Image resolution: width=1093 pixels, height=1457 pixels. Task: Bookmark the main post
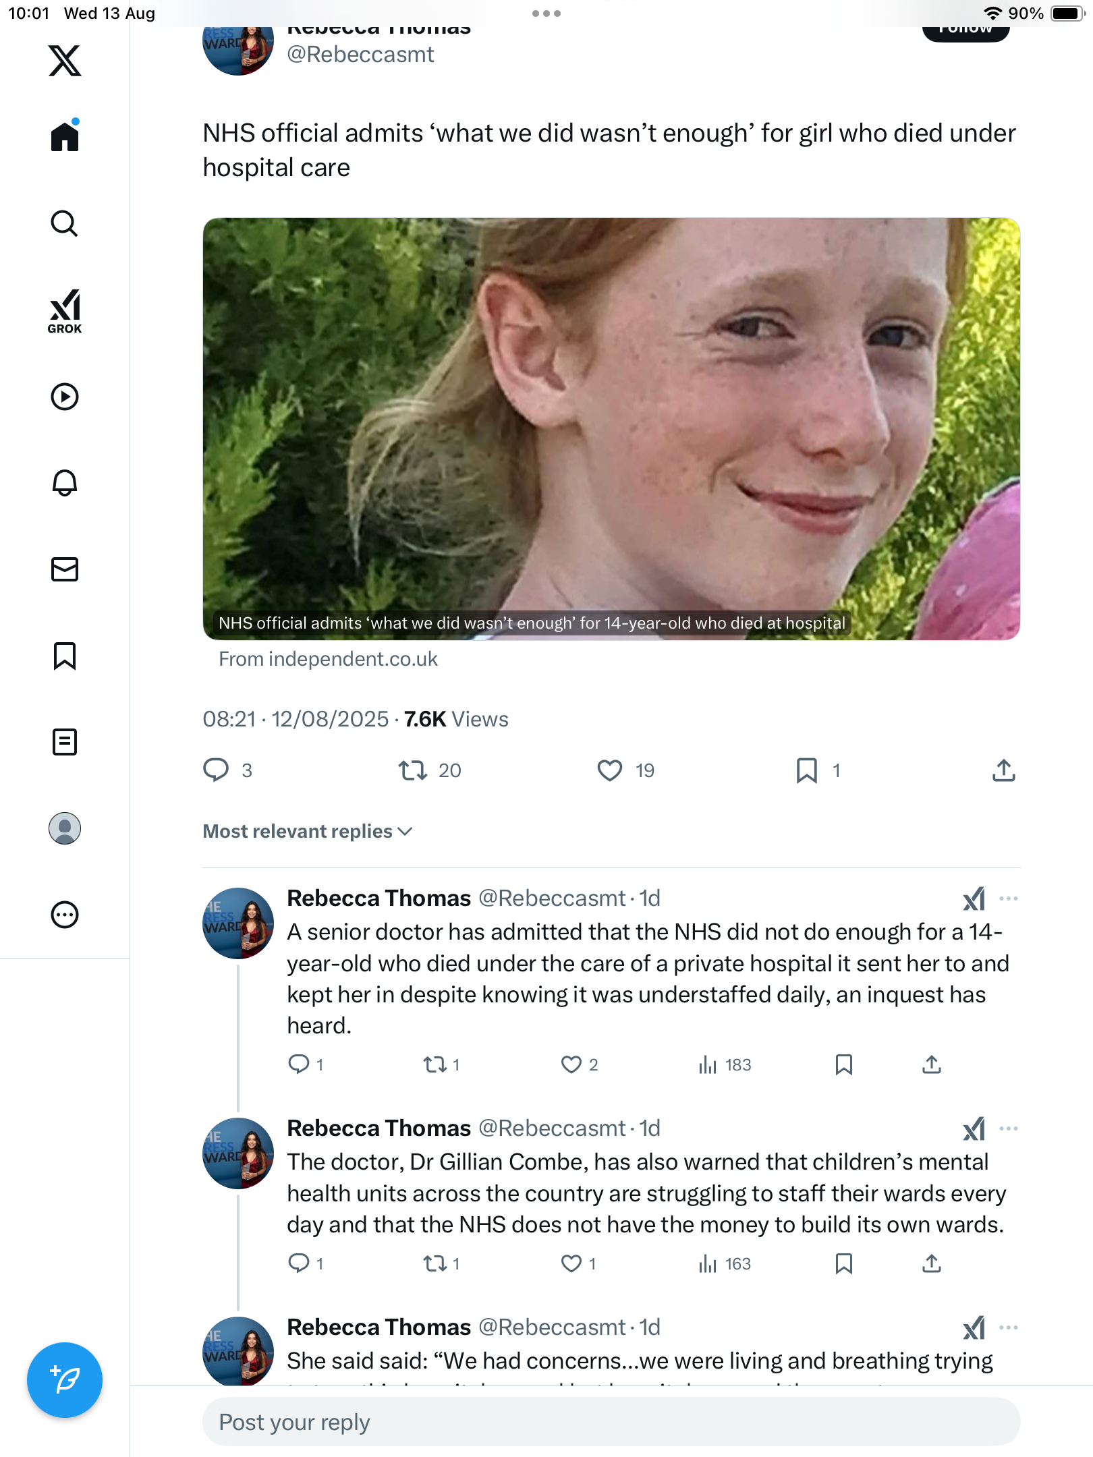[x=806, y=770]
